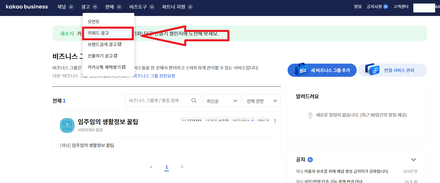The width and height of the screenshot is (440, 183).
Task: Click the 23. 9. 20 date
Action: point(411,181)
